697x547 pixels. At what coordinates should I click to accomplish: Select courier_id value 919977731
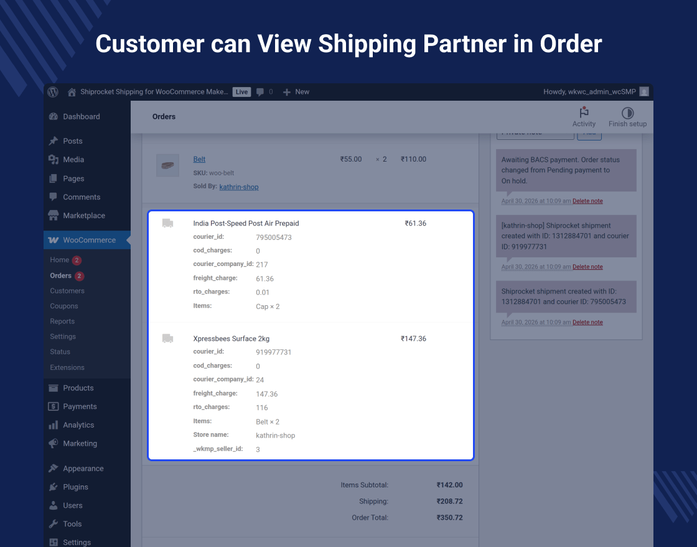(x=274, y=352)
